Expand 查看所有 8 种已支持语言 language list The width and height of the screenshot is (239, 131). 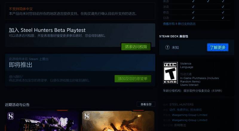(179, 24)
